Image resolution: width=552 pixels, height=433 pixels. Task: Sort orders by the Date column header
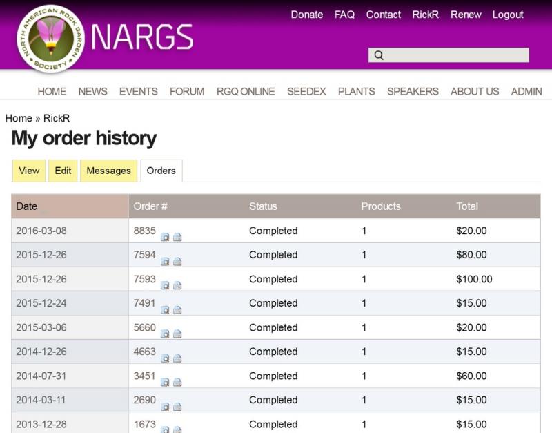(x=27, y=206)
